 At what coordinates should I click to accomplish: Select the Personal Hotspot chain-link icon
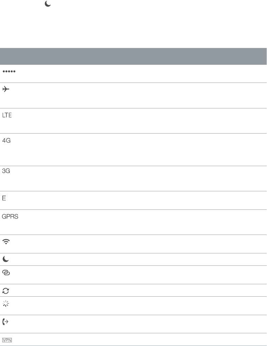(x=6, y=273)
